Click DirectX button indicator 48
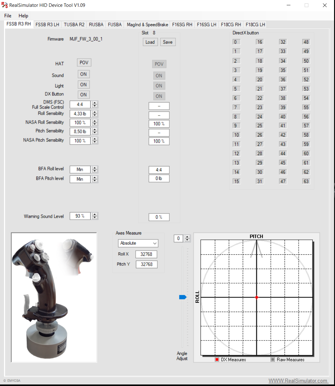The height and width of the screenshot is (386, 335). coord(306,42)
